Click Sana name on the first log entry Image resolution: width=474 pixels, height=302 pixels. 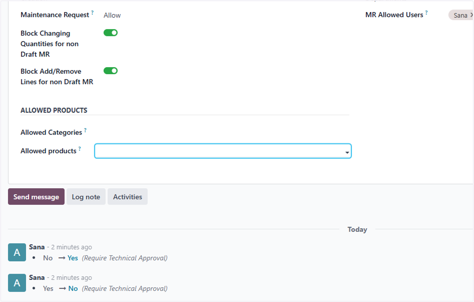(x=37, y=247)
